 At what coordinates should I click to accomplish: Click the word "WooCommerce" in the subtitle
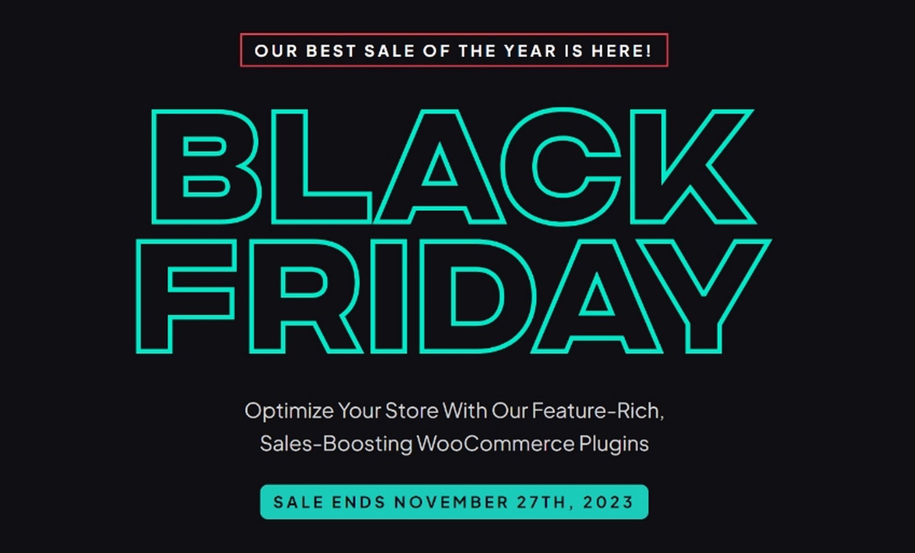[x=495, y=444]
